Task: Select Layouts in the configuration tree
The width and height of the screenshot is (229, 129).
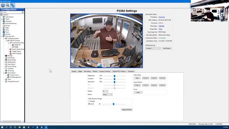Action: click(8, 34)
